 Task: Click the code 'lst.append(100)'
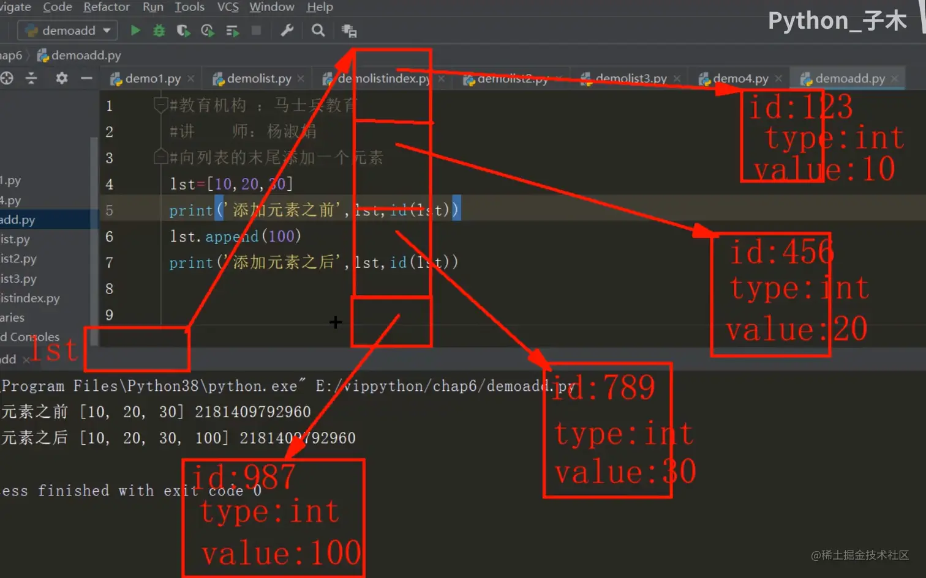pos(236,236)
